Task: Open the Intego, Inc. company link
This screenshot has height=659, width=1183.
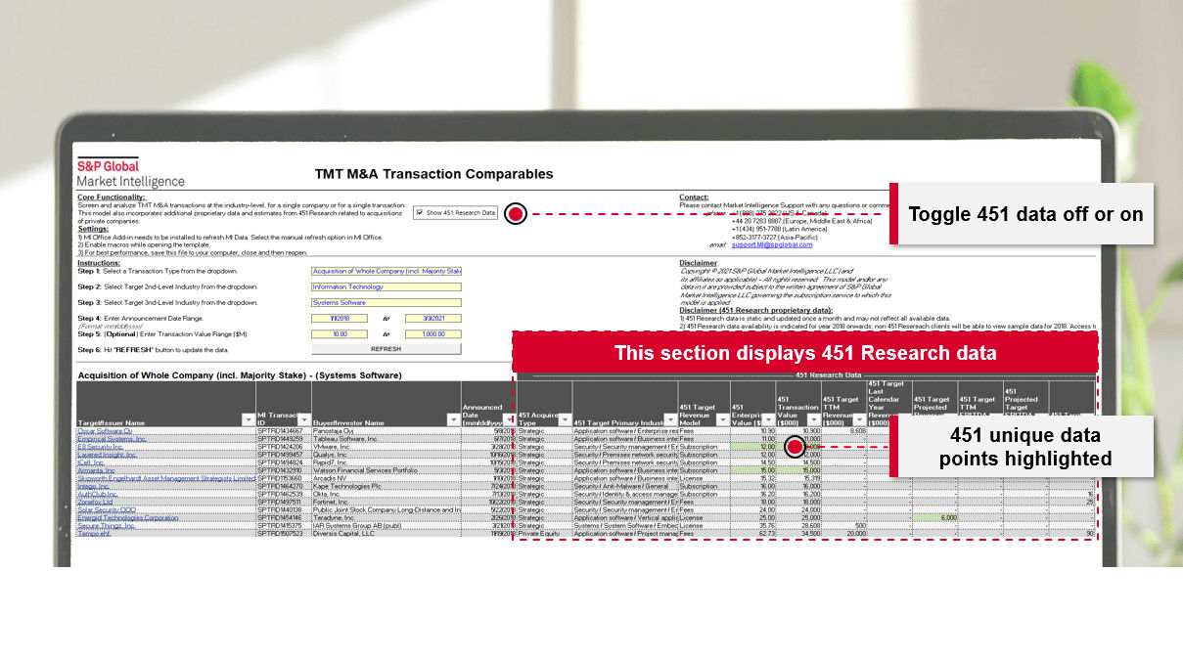Action: [94, 486]
